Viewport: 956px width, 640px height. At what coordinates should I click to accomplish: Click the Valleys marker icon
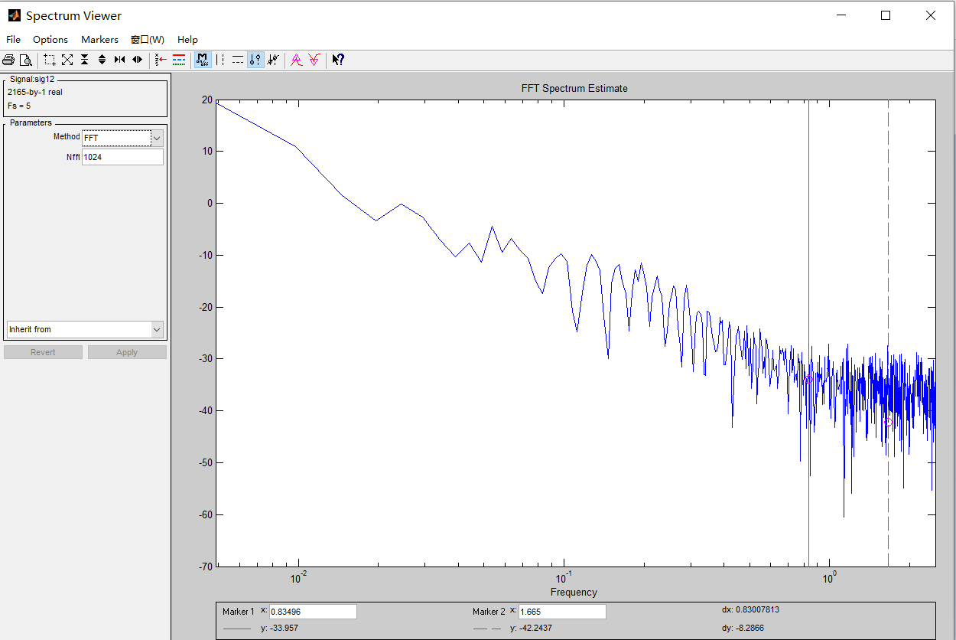[314, 60]
